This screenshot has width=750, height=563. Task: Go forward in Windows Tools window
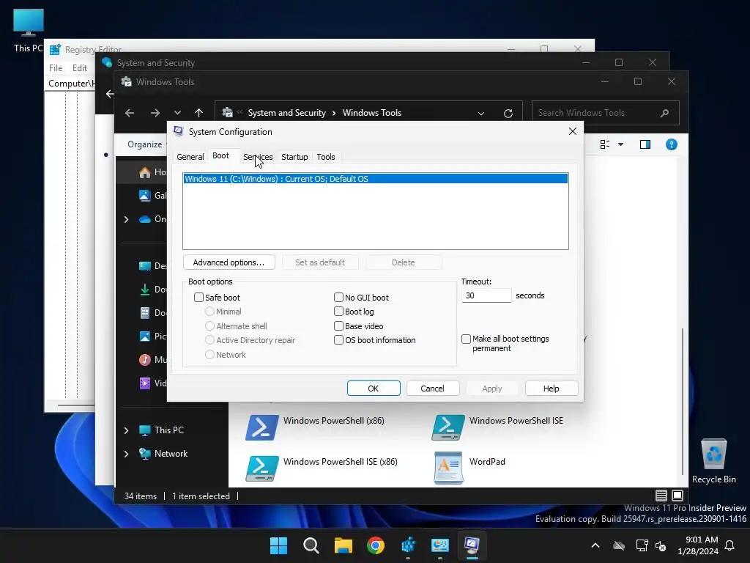[x=155, y=113]
